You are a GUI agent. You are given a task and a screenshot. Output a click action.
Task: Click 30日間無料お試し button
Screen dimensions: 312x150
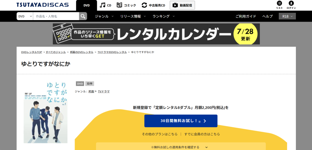pyautogui.click(x=181, y=121)
